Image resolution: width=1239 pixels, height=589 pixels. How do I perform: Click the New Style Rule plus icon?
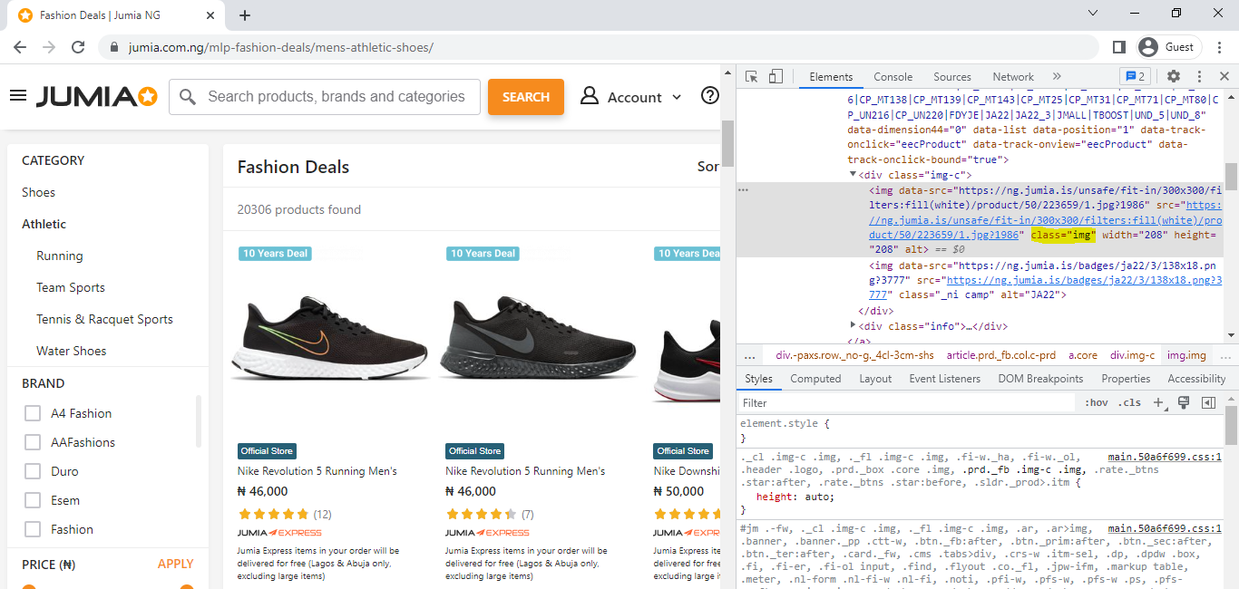(1158, 403)
